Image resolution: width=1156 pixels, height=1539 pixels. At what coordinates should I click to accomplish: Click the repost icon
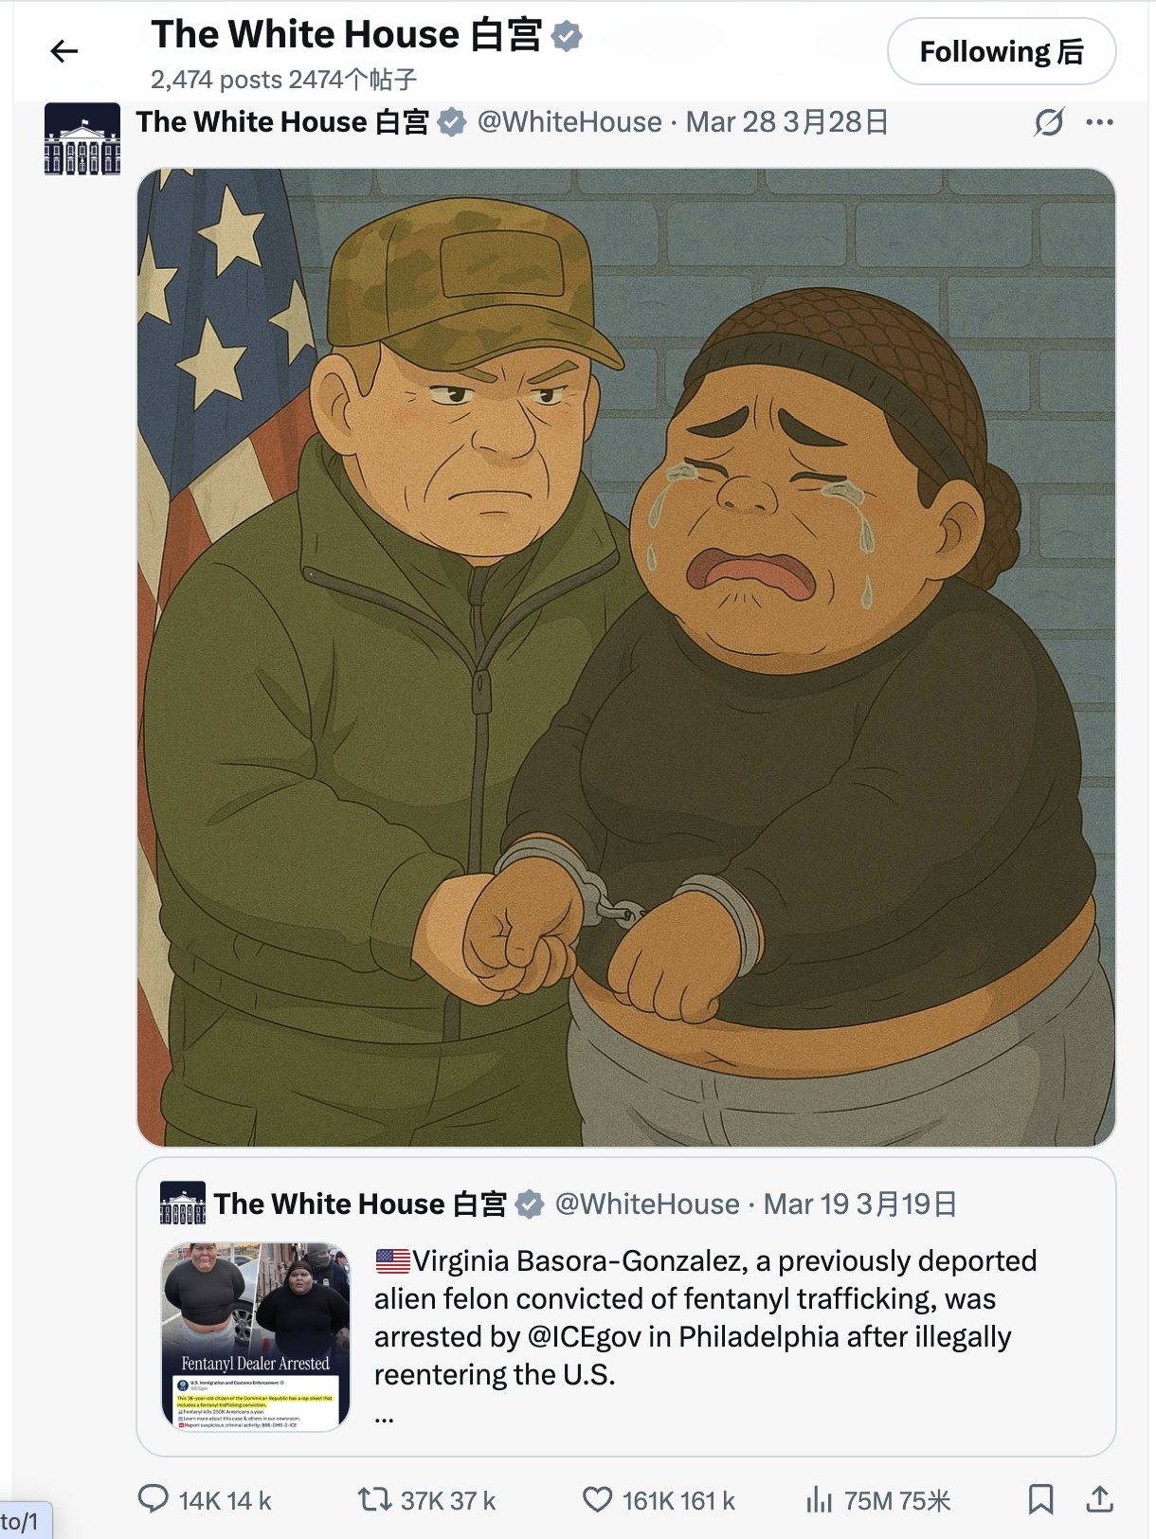coord(374,1498)
